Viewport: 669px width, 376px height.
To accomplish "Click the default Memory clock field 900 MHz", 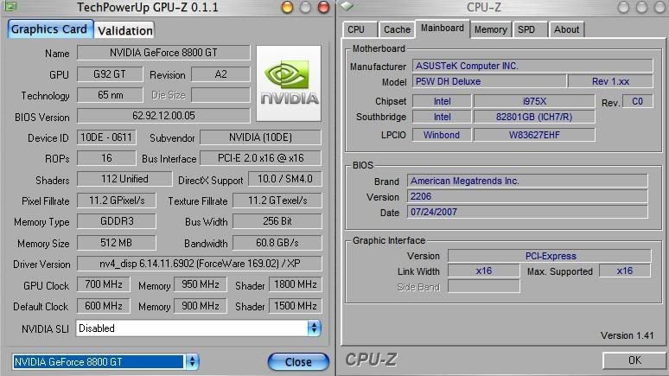I will (201, 306).
